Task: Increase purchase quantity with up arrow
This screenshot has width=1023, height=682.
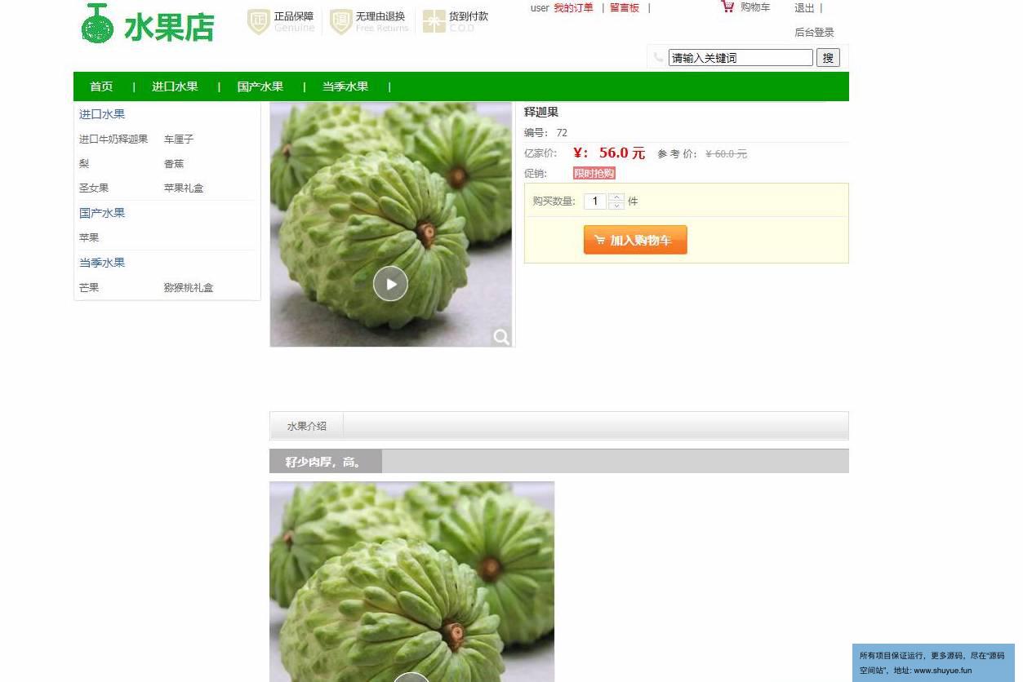Action: (x=616, y=197)
